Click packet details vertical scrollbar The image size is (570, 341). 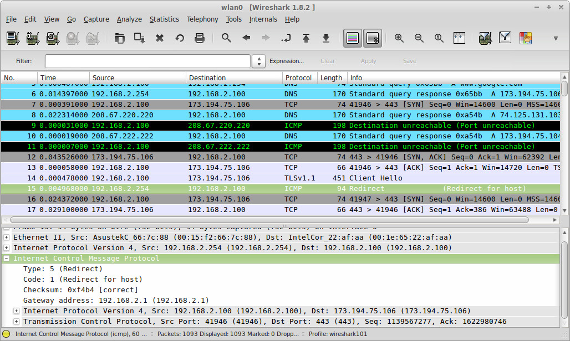(x=564, y=280)
